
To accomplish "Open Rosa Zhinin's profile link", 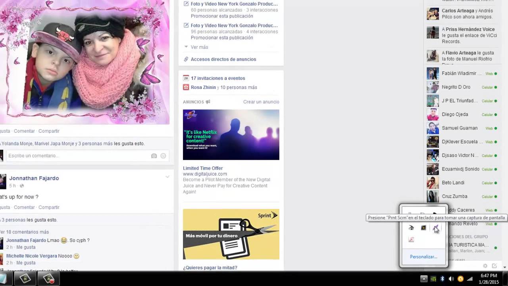I will [204, 87].
